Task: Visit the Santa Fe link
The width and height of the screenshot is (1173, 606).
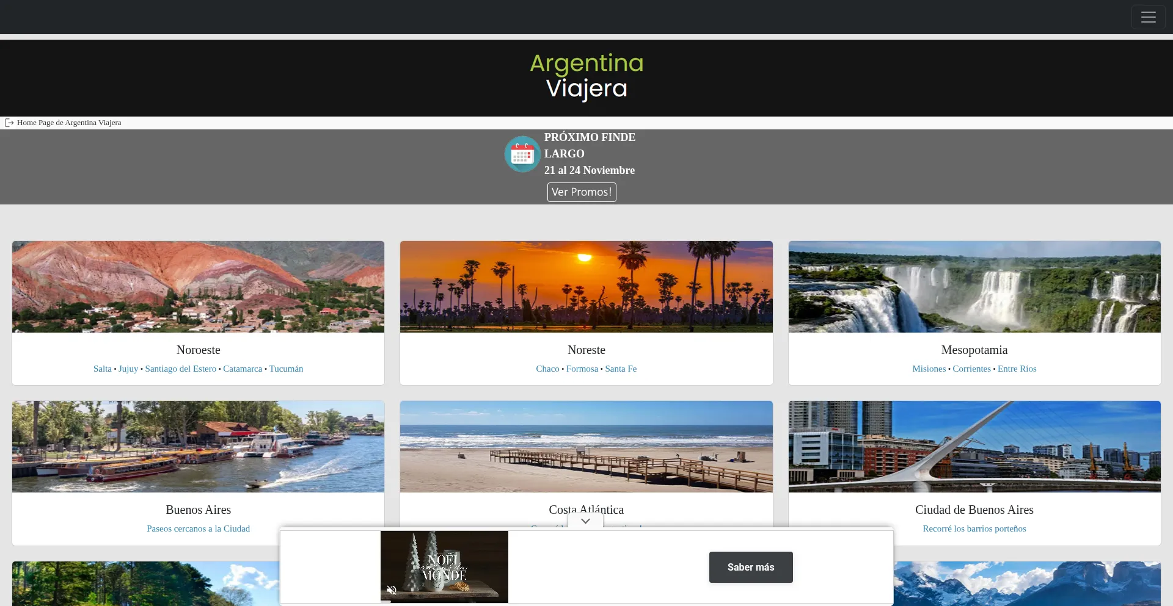Action: (x=621, y=369)
